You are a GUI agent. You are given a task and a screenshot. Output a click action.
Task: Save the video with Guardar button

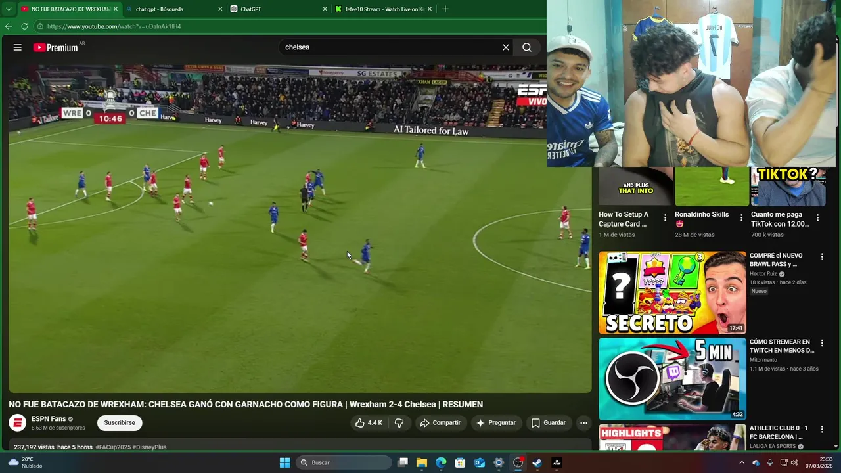(x=548, y=423)
